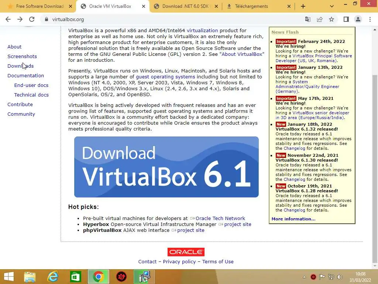Go forward with the browser forward arrow

(x=20, y=19)
